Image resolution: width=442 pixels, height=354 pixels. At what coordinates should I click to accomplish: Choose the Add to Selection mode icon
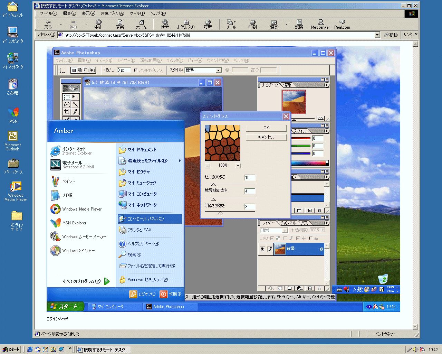pyautogui.click(x=80, y=70)
